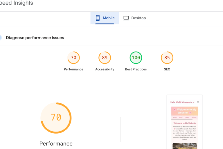Select the green Best Practices gauge showing 100
223x149 pixels.
(136, 58)
